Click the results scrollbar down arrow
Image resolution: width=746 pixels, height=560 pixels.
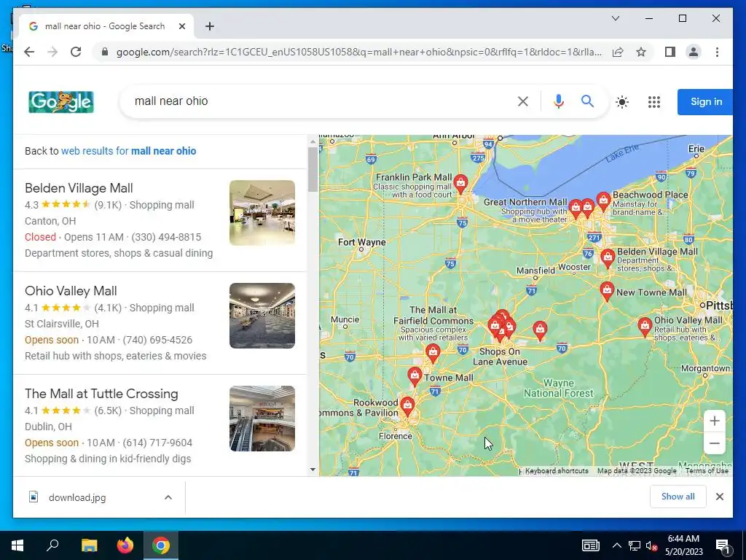(x=313, y=470)
